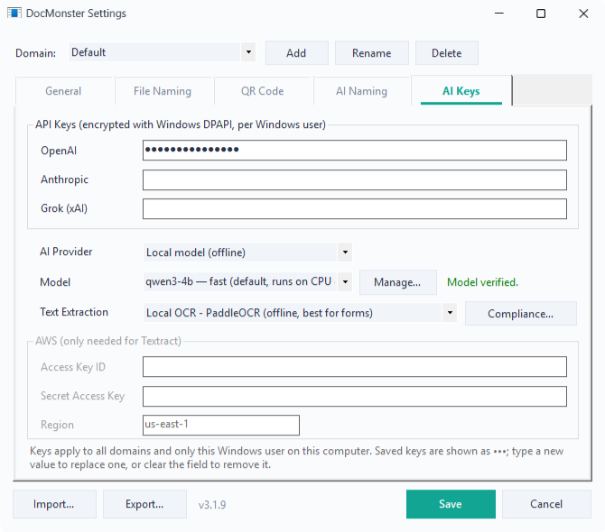The image size is (605, 532).
Task: Focus the Anthropic API key field
Action: tap(355, 180)
